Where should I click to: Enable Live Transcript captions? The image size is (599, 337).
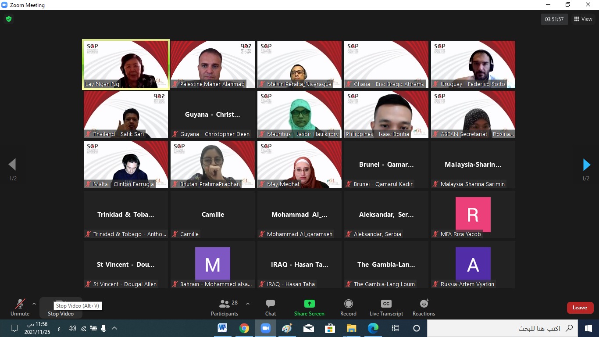point(386,307)
